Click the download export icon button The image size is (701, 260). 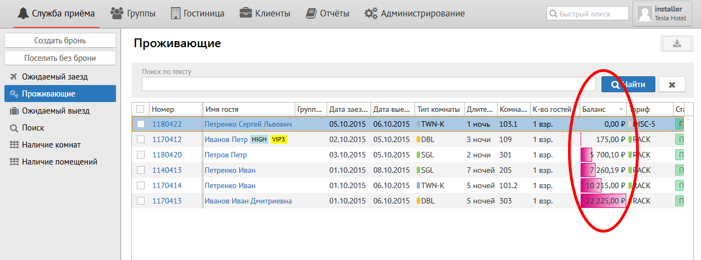tap(677, 44)
